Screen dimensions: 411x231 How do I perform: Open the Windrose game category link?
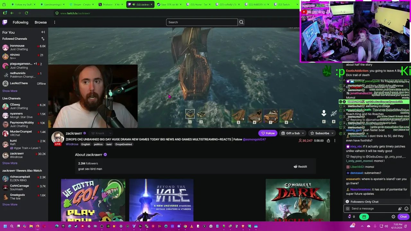(72, 144)
